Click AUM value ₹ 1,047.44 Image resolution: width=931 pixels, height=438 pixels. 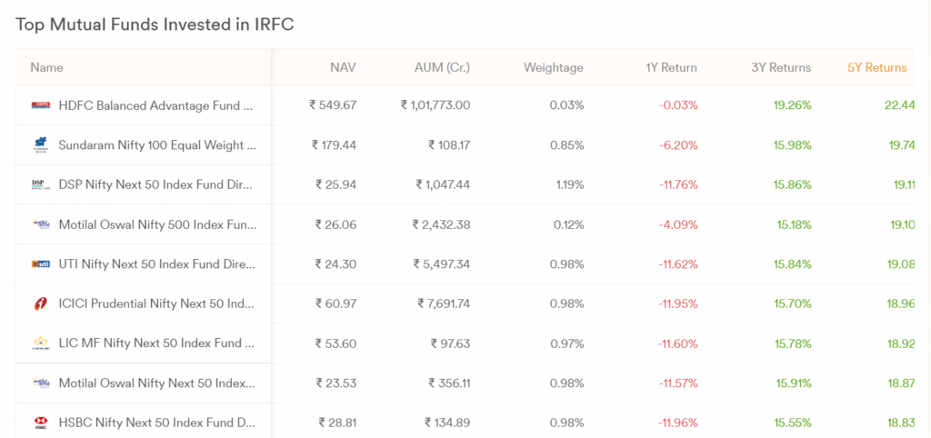point(443,185)
